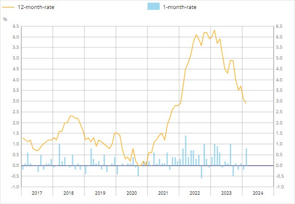Click the right axis 6.5 label
The width and height of the screenshot is (295, 204).
(x=279, y=26)
